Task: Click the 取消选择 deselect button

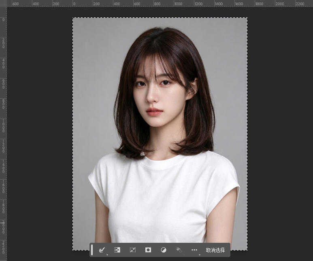Action: click(x=215, y=250)
